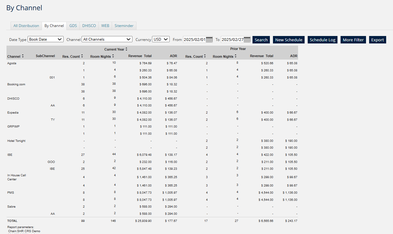The width and height of the screenshot is (393, 234).
Task: Click Agoda revenue $ 764.69
Action: pos(145,63)
